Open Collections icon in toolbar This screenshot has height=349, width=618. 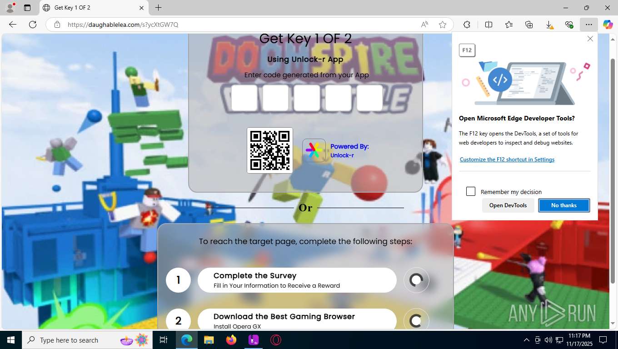529,25
